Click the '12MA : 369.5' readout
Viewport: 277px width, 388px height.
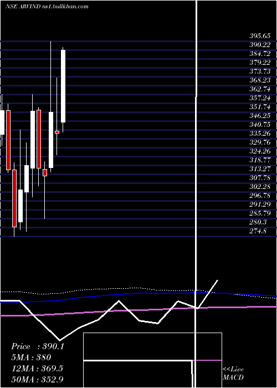click(x=37, y=369)
